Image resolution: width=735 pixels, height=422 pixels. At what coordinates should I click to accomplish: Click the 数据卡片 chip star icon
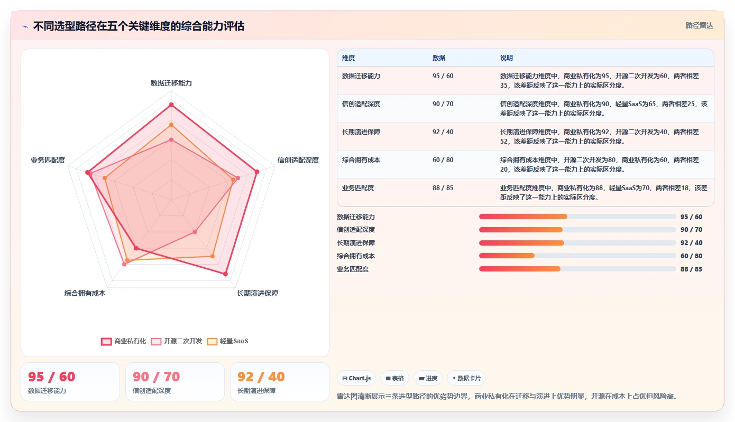pyautogui.click(x=454, y=378)
